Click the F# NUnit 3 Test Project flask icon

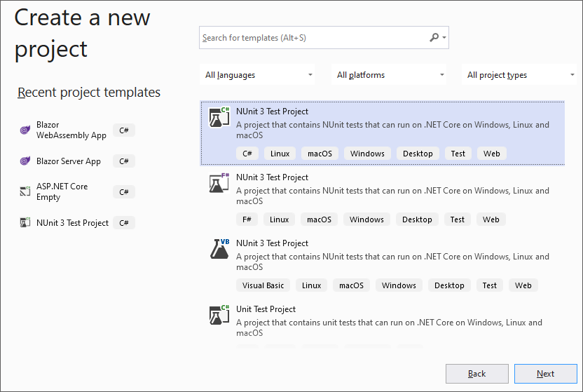[x=219, y=183]
